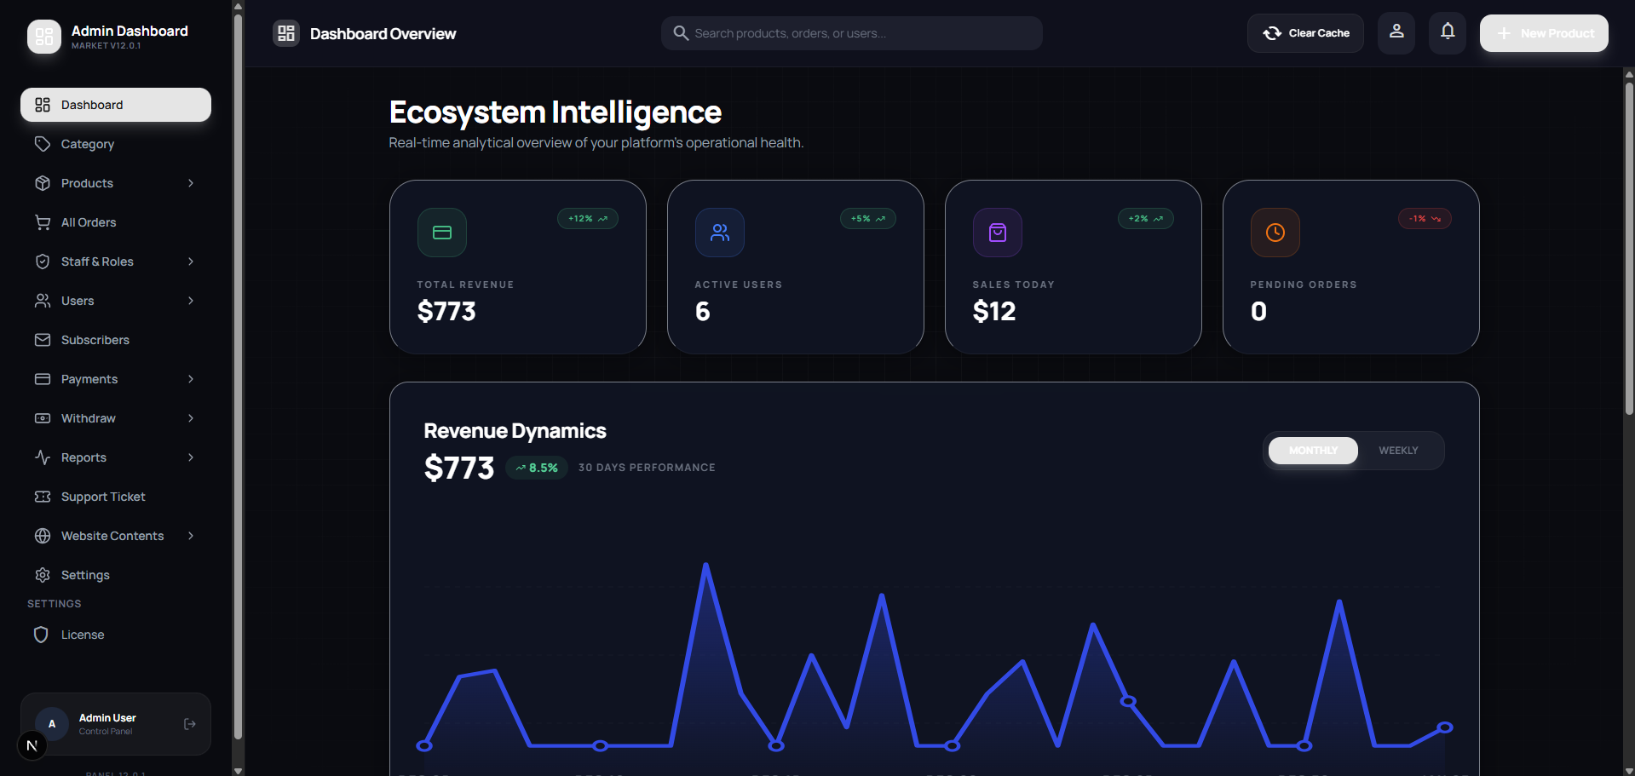Click the Total Revenue card icon
This screenshot has width=1635, height=776.
(x=441, y=233)
